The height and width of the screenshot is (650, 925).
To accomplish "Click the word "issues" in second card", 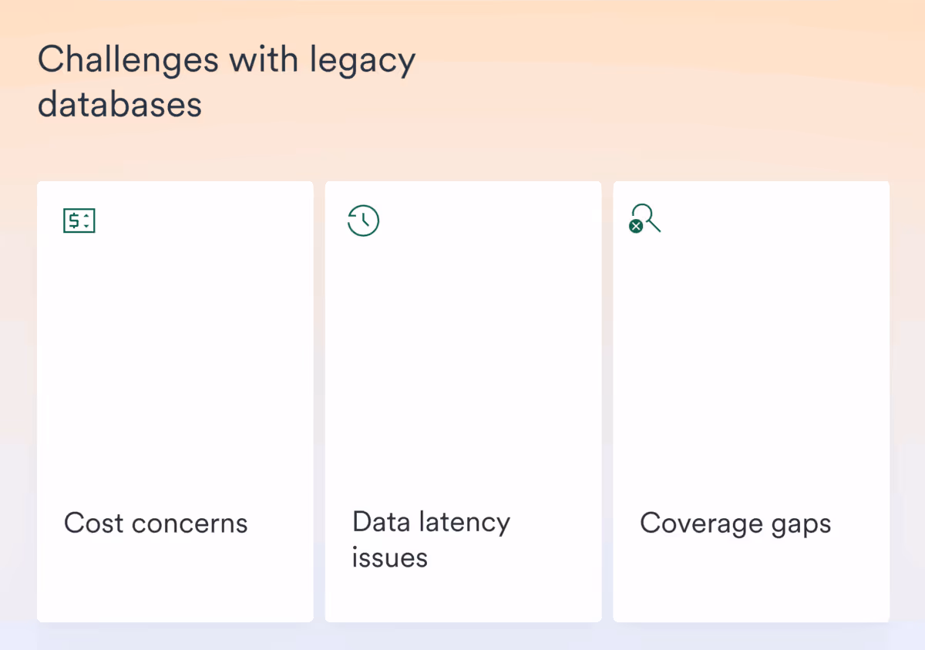I will [390, 557].
